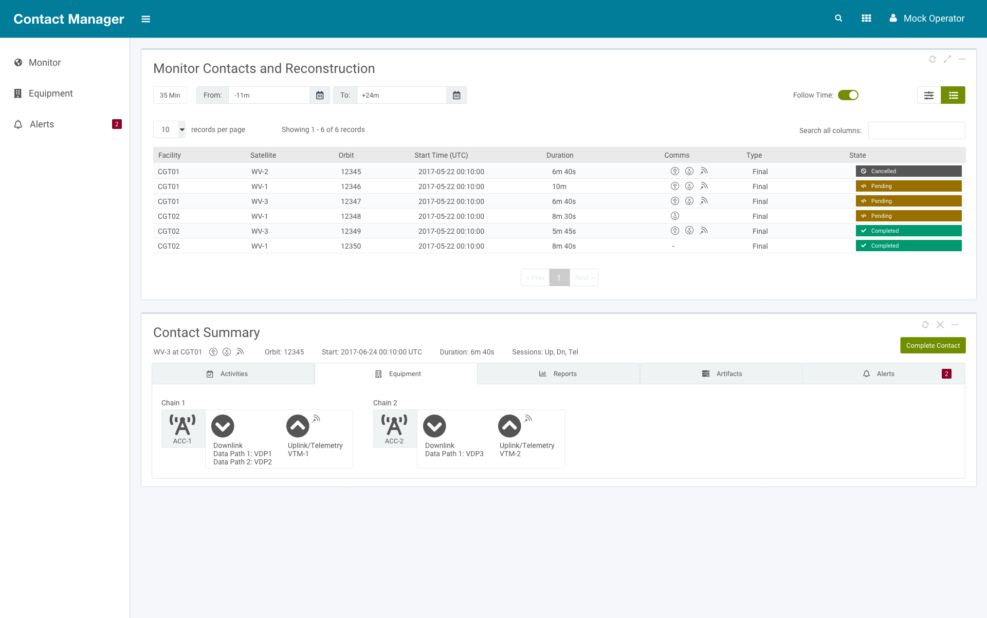Click the Completed state bar for orbit 12349

[x=908, y=231]
